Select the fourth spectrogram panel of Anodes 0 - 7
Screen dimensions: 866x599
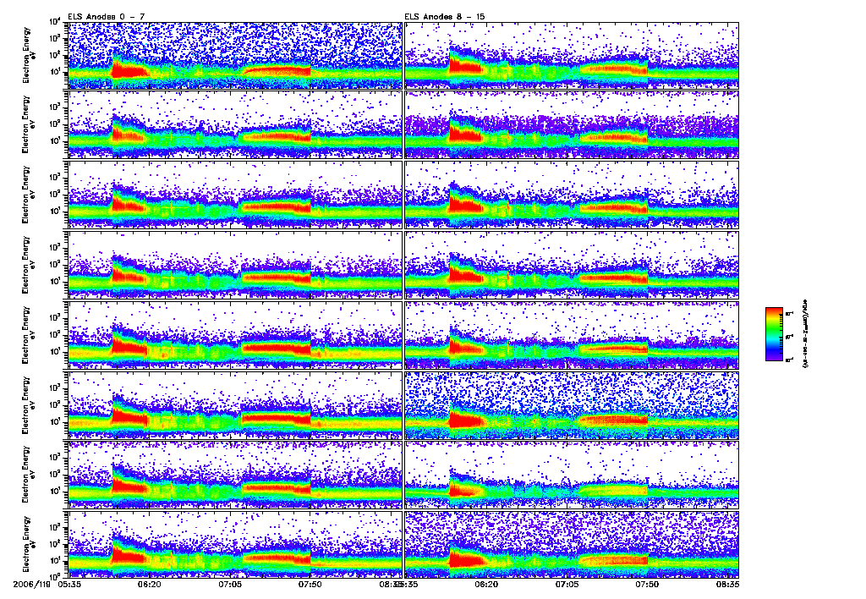point(234,265)
